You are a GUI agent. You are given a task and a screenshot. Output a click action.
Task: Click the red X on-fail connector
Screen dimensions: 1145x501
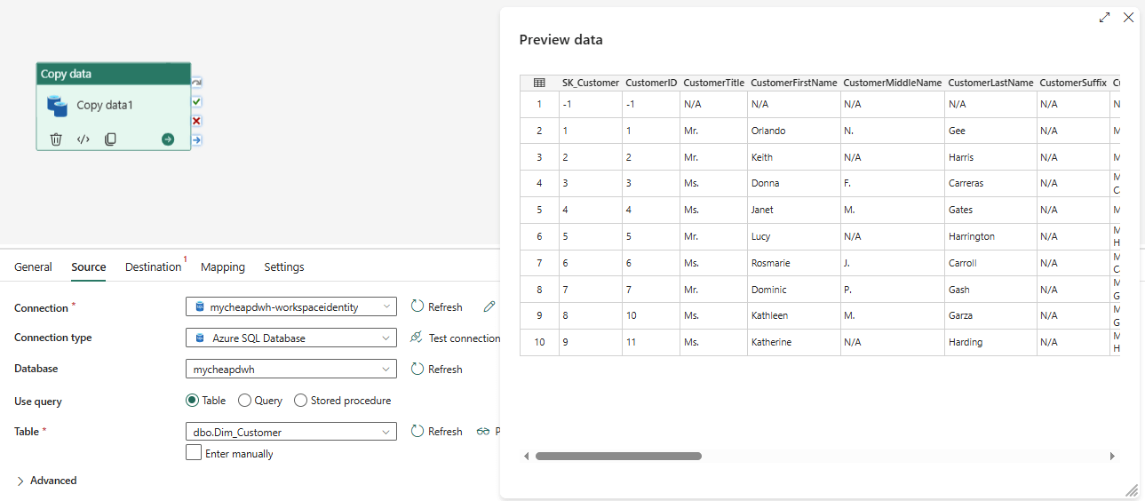197,121
